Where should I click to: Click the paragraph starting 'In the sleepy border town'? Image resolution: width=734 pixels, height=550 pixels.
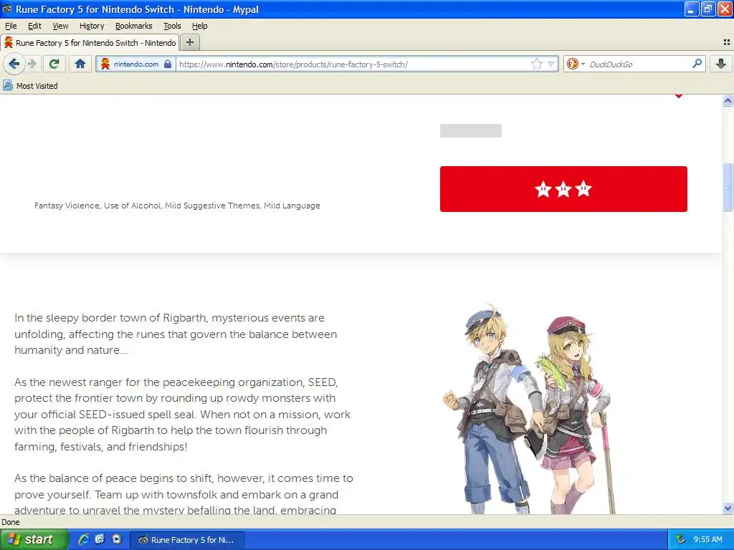[176, 334]
